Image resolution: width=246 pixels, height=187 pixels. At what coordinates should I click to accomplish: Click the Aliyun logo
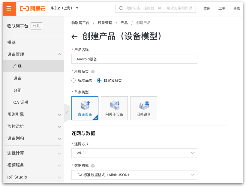32,8
